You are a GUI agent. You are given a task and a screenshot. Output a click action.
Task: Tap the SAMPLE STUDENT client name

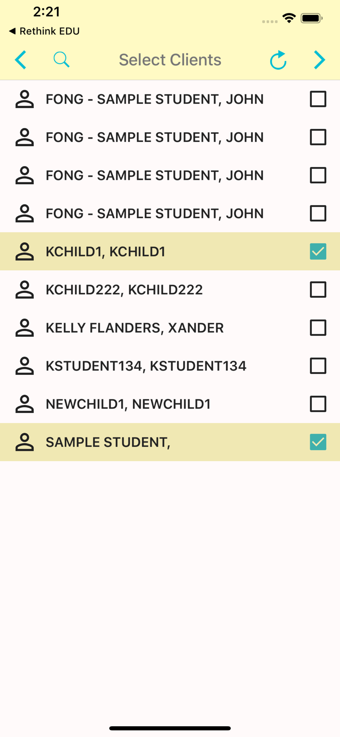[108, 442]
